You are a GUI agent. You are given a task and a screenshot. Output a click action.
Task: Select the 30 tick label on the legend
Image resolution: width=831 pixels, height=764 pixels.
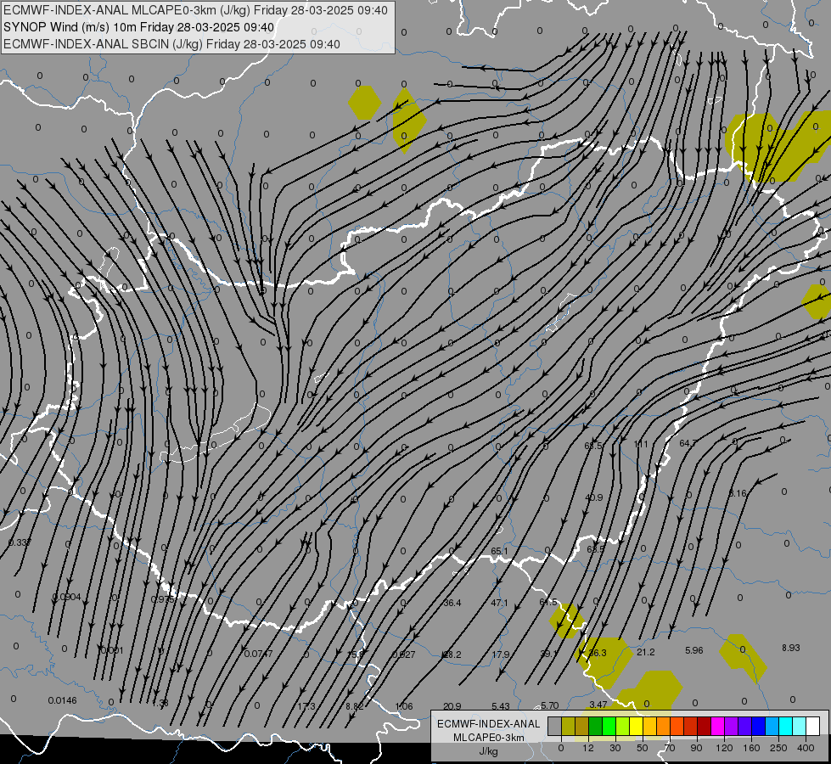[615, 748]
